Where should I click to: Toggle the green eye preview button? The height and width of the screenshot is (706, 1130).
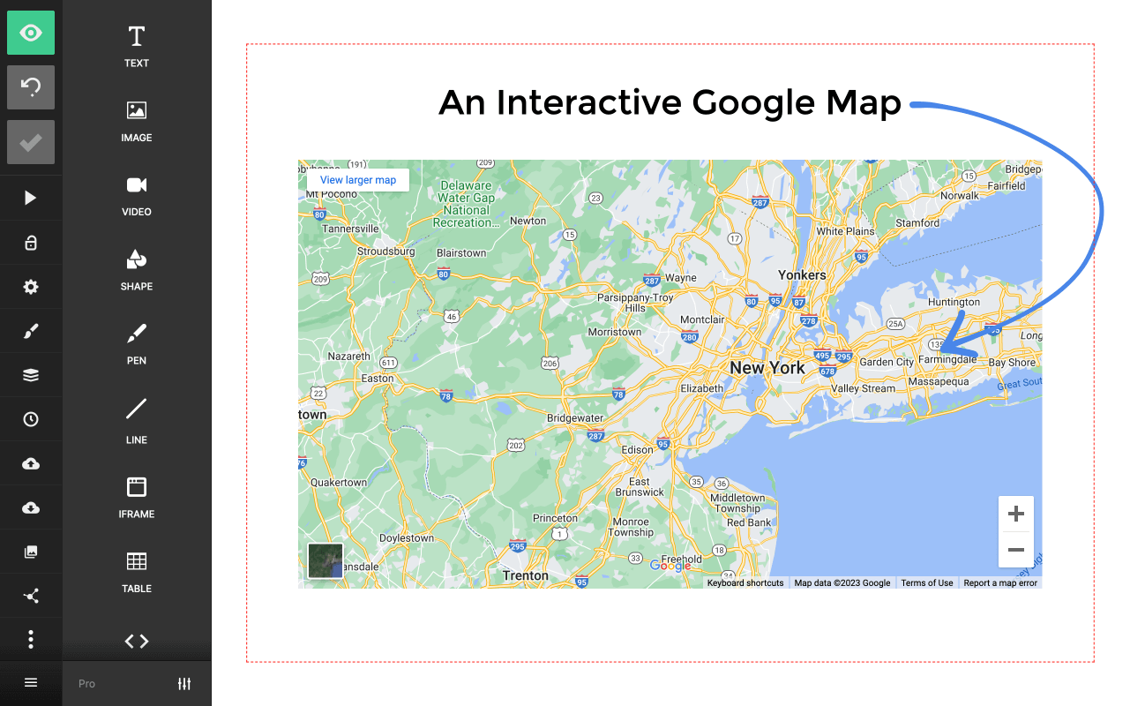pyautogui.click(x=31, y=33)
